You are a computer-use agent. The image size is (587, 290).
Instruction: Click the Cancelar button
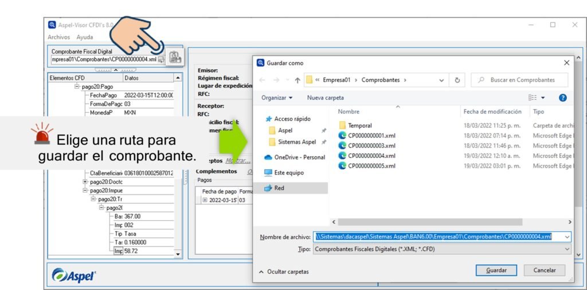[x=544, y=270]
